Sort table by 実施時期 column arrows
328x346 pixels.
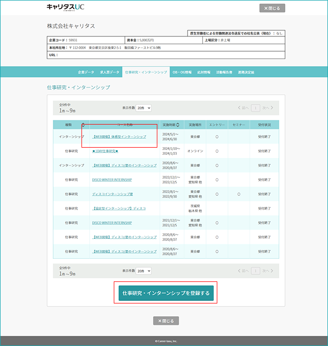[178, 125]
